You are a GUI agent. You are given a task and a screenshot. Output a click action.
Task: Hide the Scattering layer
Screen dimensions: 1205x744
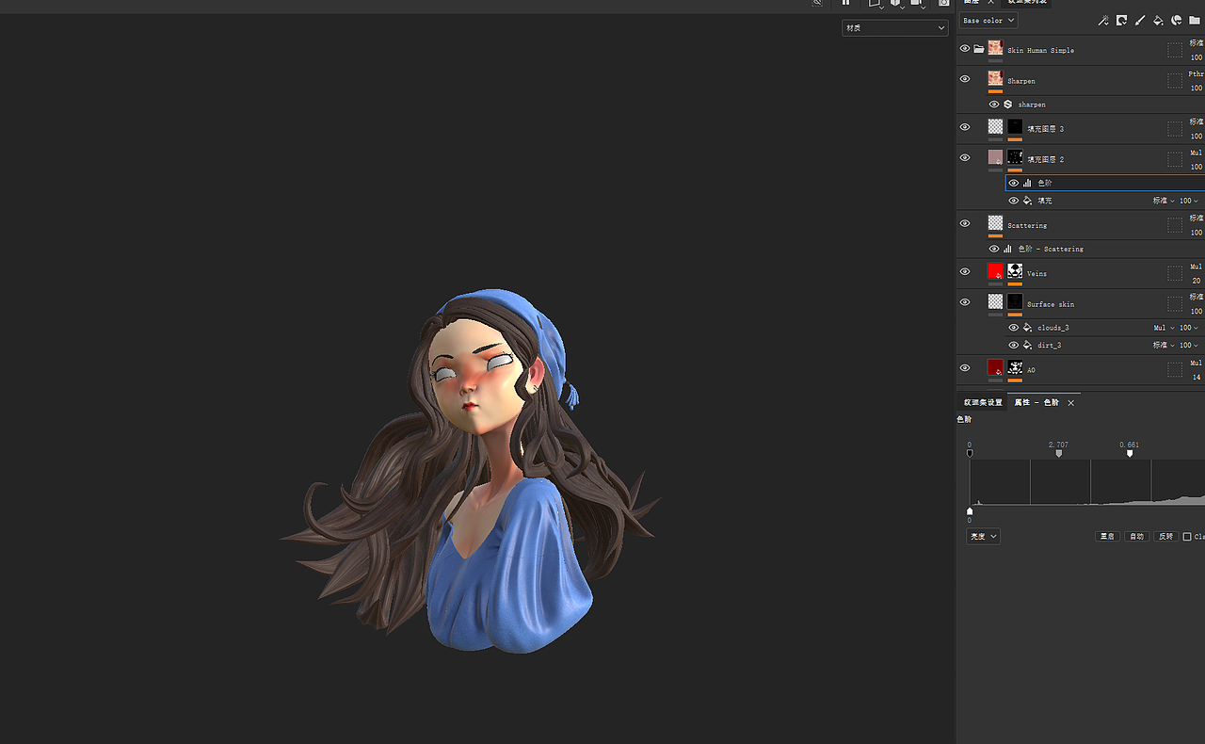(x=964, y=223)
